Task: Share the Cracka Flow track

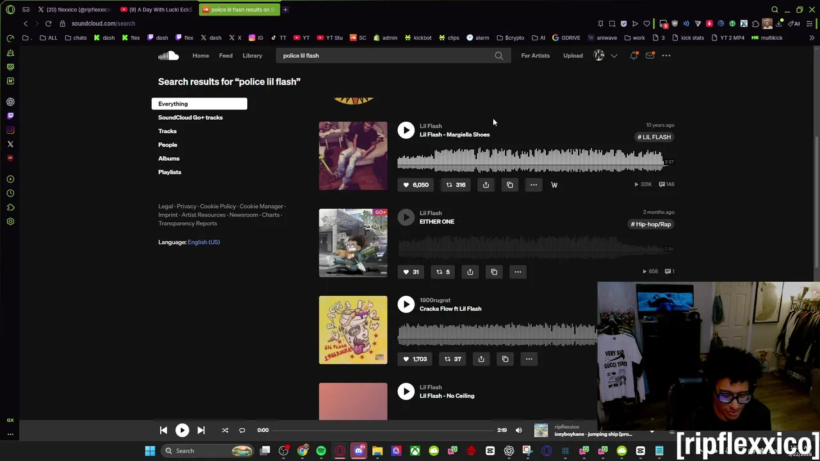Action: tap(481, 359)
